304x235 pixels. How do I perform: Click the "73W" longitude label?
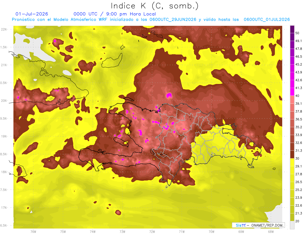[122, 232]
